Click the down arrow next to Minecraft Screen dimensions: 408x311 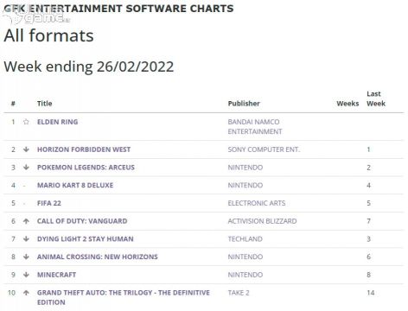[x=26, y=275]
